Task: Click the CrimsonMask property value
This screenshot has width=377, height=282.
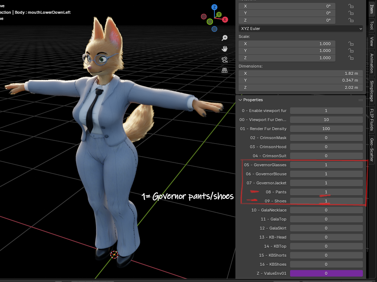Action: (326, 138)
